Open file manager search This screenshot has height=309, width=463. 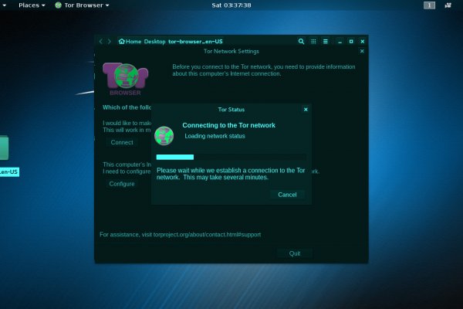(x=301, y=41)
